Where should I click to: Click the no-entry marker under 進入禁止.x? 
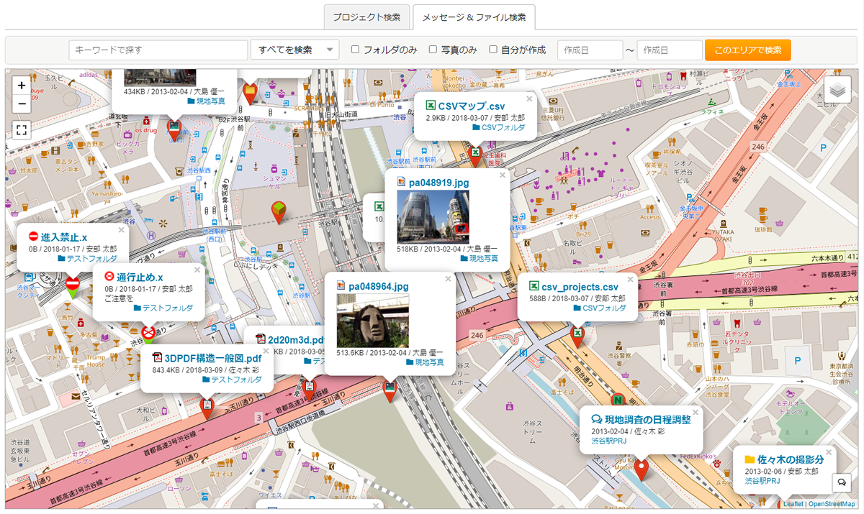pyautogui.click(x=72, y=285)
